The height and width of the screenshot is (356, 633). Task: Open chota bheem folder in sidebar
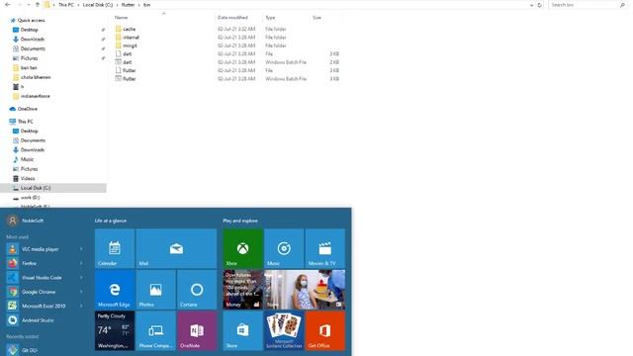tap(36, 77)
